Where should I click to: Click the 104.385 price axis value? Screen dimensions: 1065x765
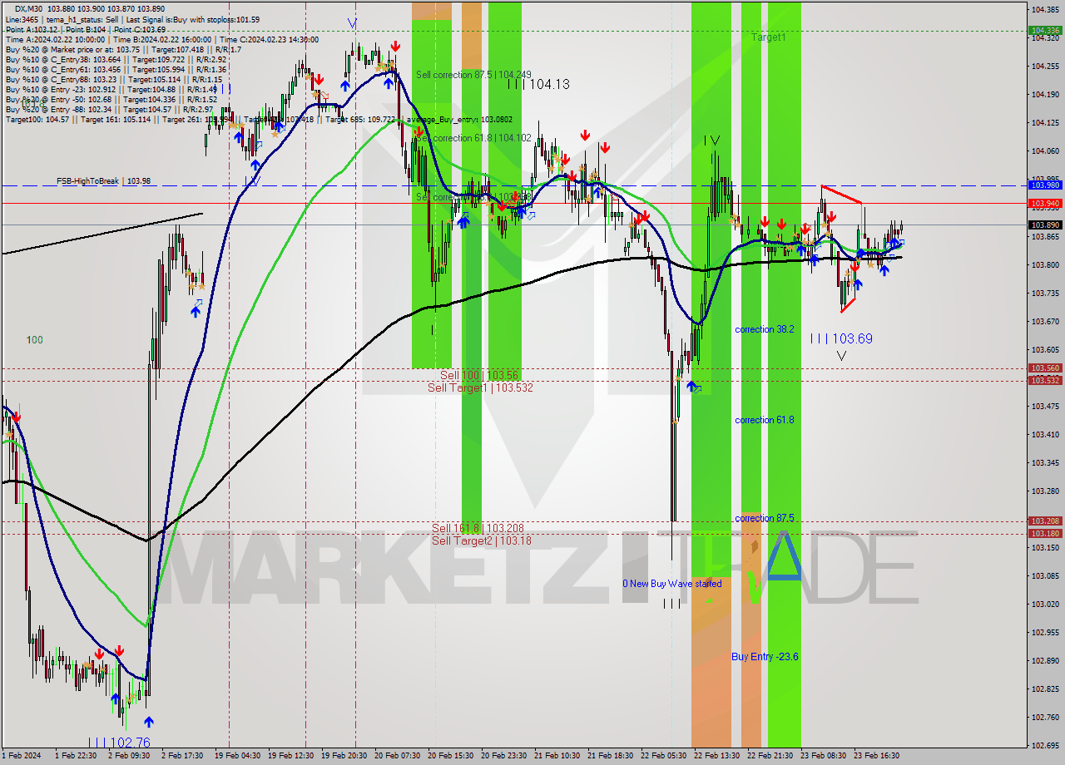pos(1045,9)
